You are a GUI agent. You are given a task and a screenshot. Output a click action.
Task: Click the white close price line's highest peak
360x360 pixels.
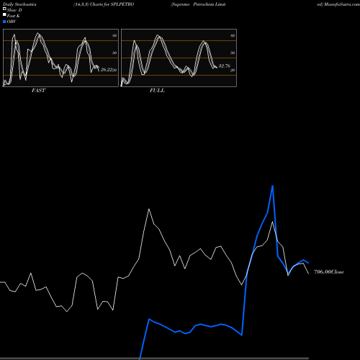(x=149, y=209)
